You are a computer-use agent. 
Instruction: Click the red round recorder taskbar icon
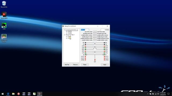(x=19, y=94)
